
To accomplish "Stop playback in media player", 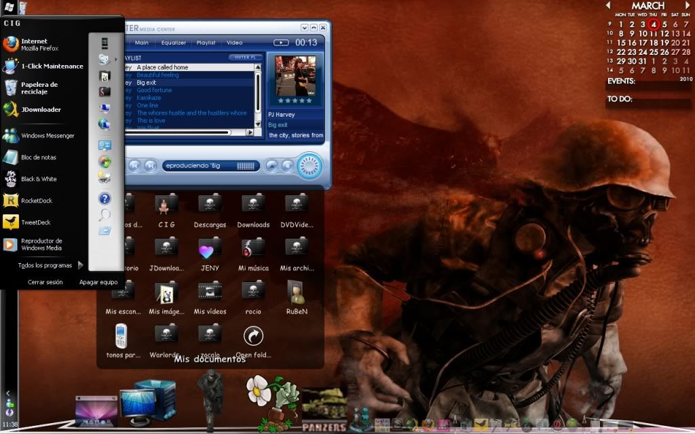I will pyautogui.click(x=288, y=166).
